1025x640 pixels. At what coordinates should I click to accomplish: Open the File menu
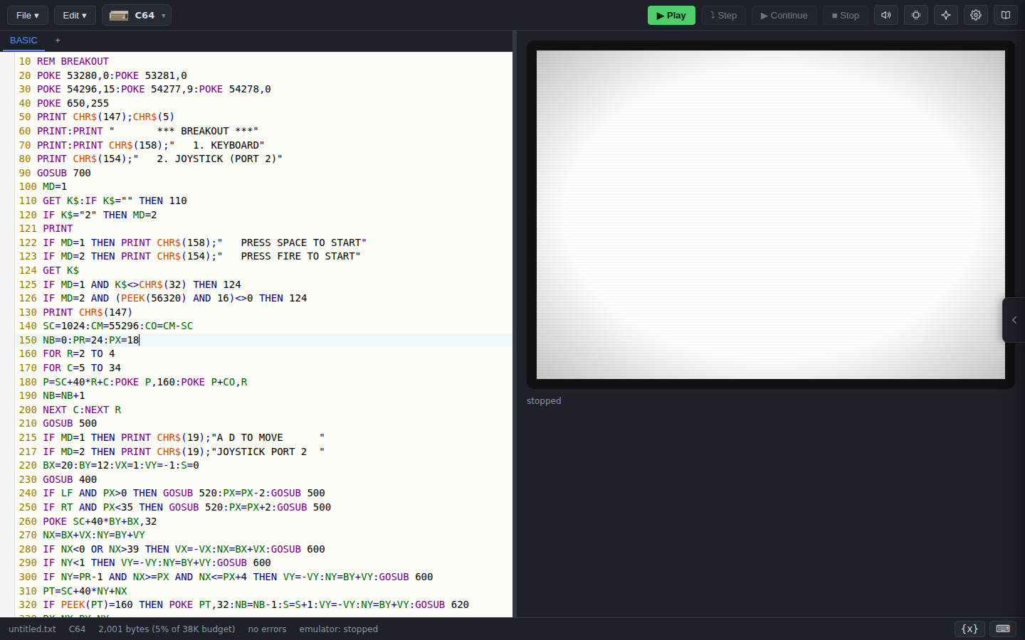click(x=28, y=15)
